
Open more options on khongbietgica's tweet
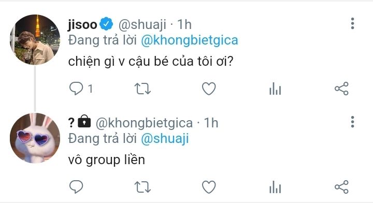(x=353, y=122)
